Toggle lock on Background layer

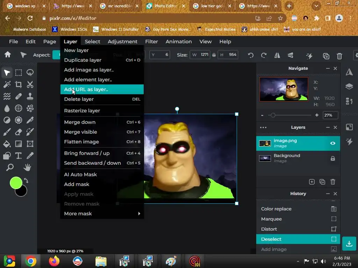[333, 158]
